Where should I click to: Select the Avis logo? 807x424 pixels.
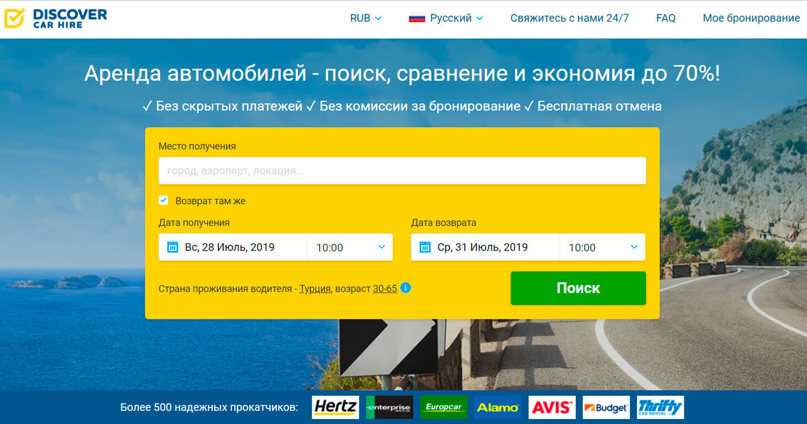click(x=551, y=407)
